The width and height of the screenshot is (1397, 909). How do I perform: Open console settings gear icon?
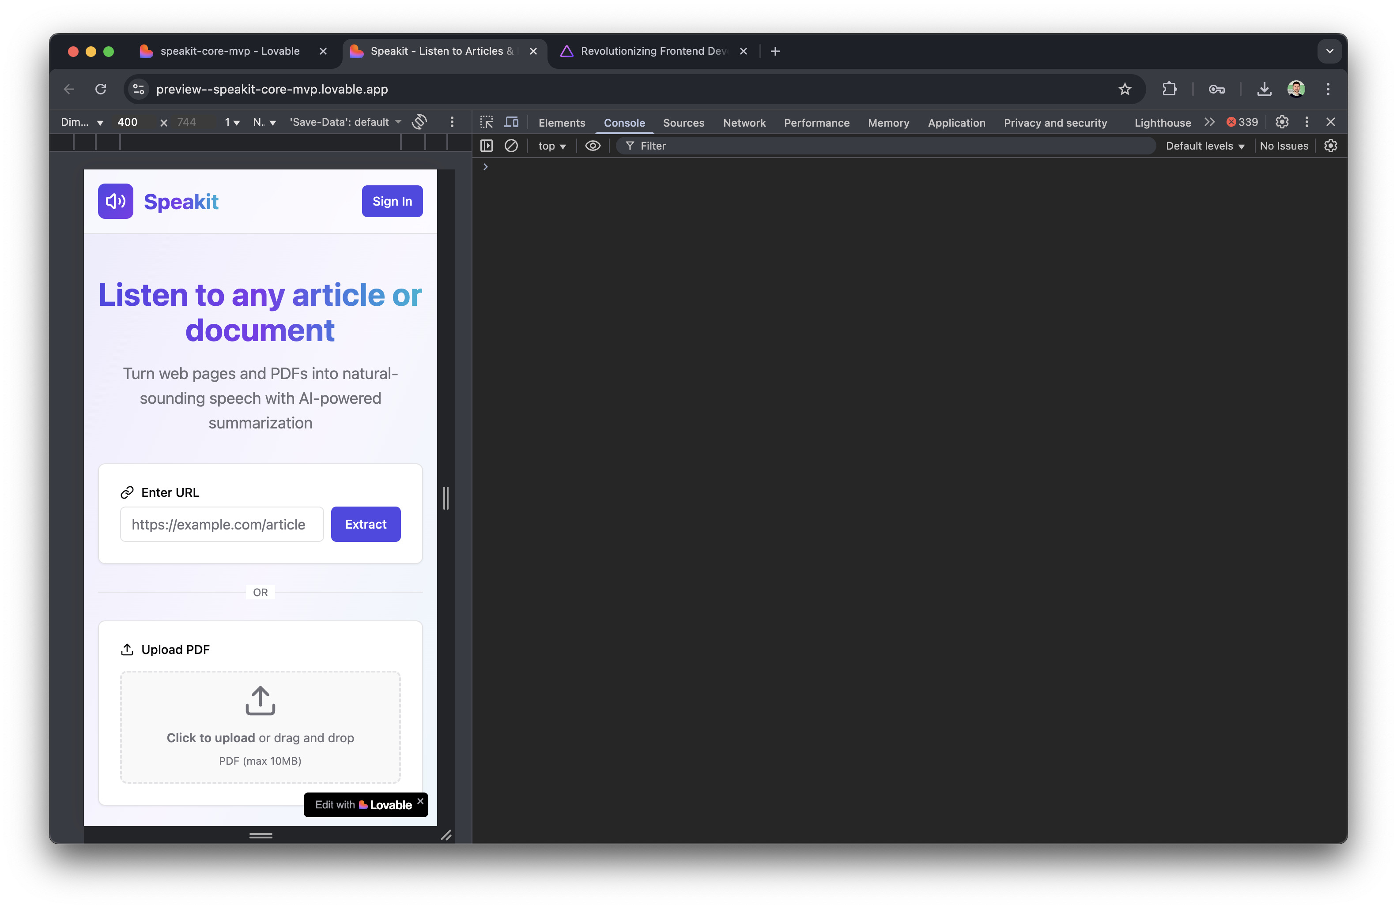[x=1331, y=146]
